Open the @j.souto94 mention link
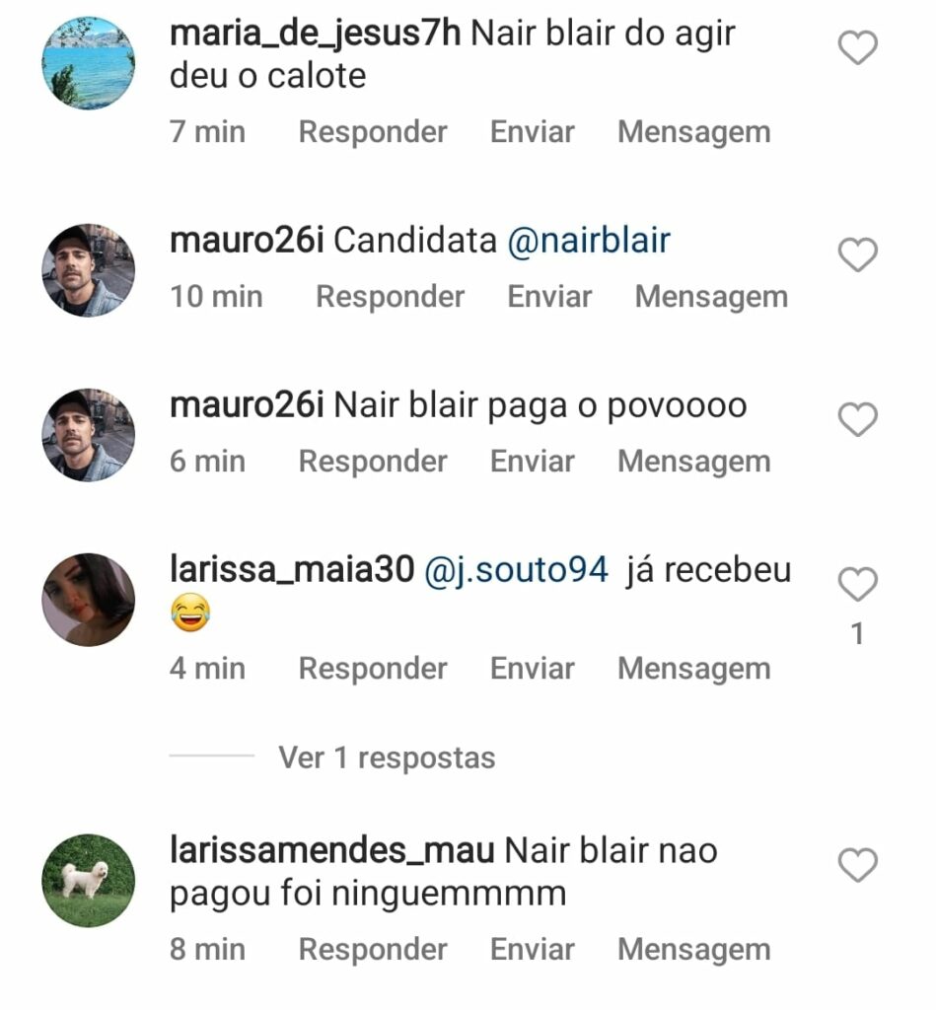This screenshot has width=936, height=1010. click(x=516, y=571)
